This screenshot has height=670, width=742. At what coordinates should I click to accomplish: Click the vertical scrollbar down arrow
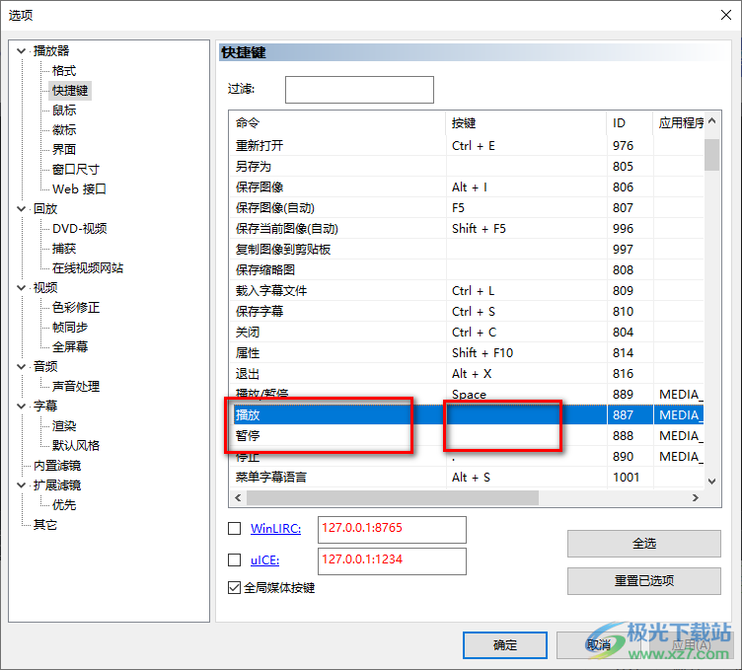click(x=711, y=481)
